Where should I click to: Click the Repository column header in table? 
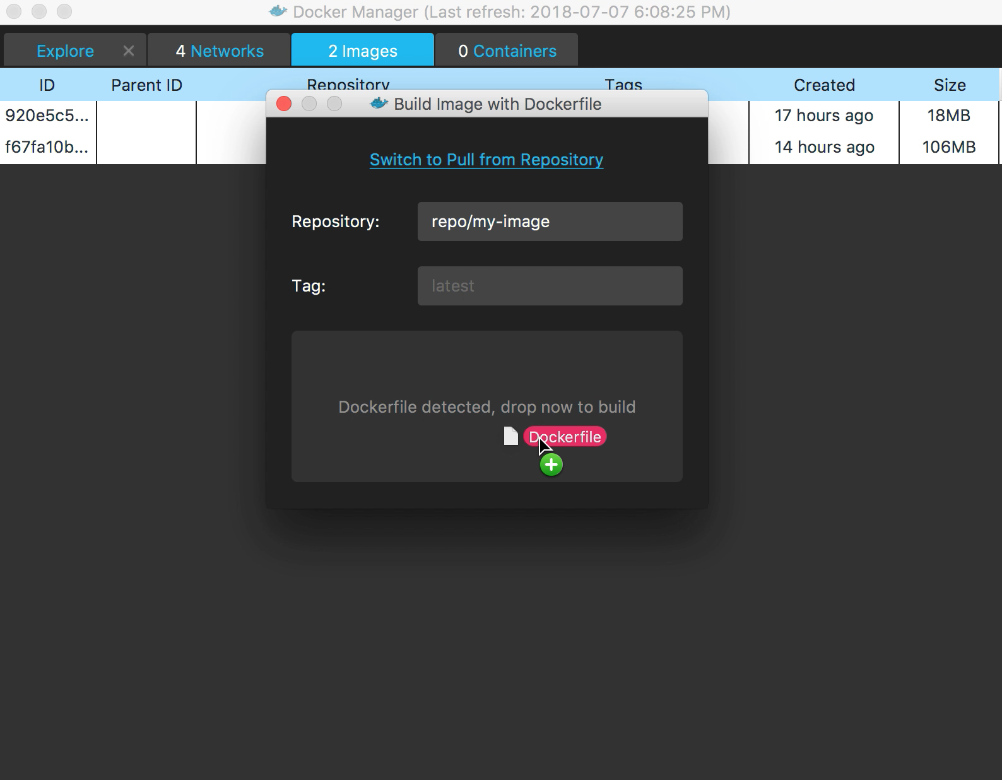click(x=348, y=84)
